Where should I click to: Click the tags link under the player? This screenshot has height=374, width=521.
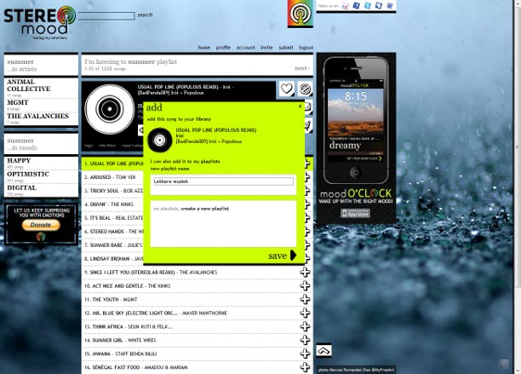point(89,146)
